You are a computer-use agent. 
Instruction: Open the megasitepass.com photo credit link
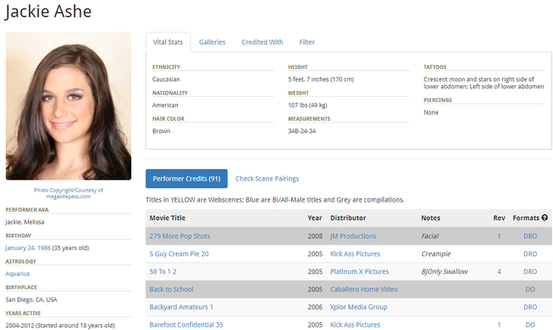tap(68, 193)
